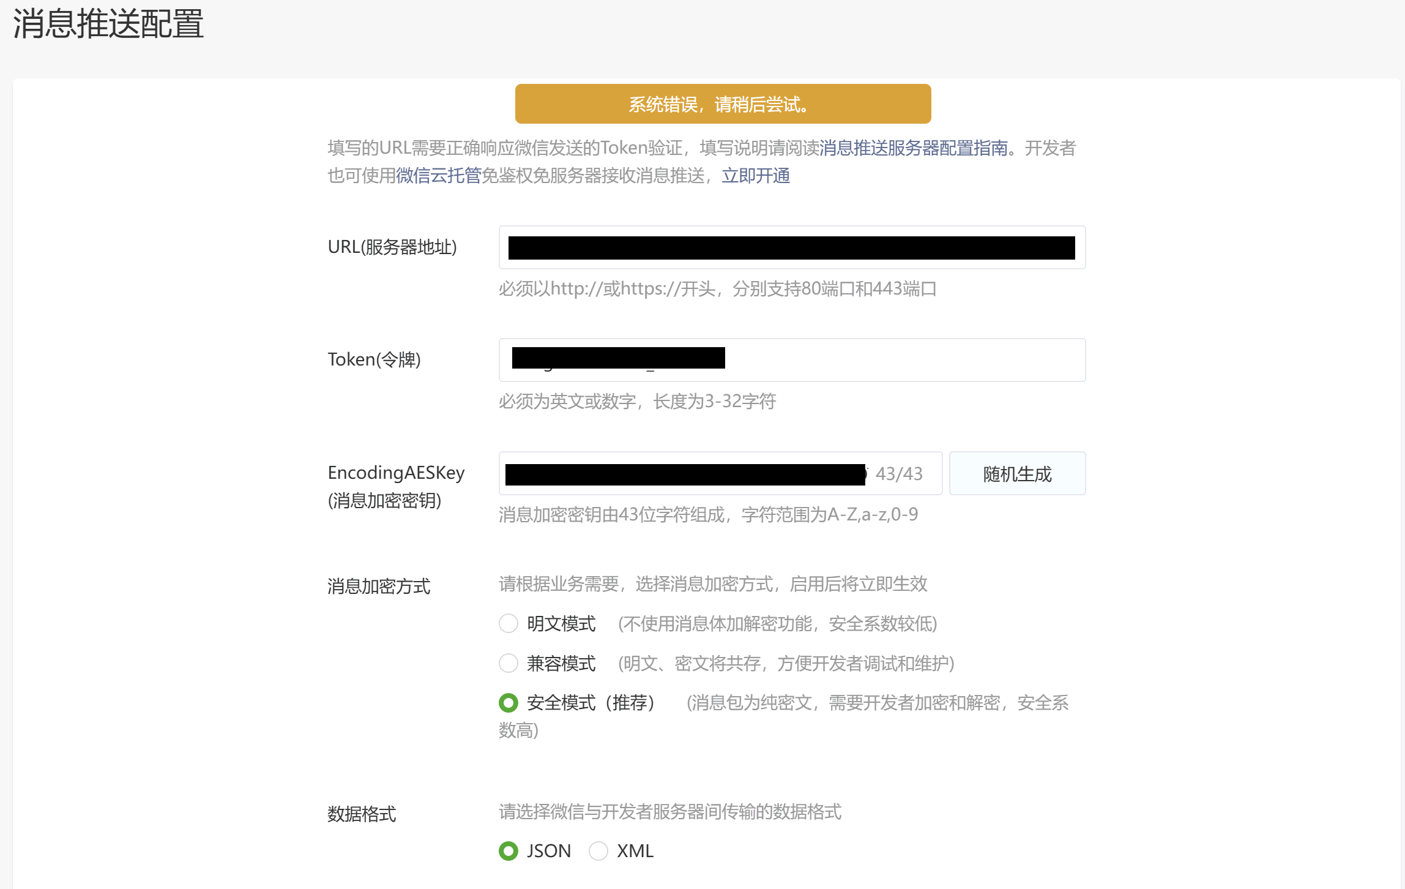
Task: Click the 立即开通 link
Action: pyautogui.click(x=756, y=176)
